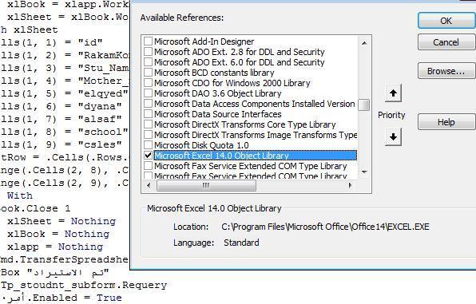Check Microsoft DirectX Transforms Image Transforms box
This screenshot has height=304, width=476.
(x=148, y=134)
